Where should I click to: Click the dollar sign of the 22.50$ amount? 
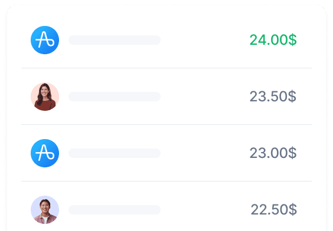(293, 210)
